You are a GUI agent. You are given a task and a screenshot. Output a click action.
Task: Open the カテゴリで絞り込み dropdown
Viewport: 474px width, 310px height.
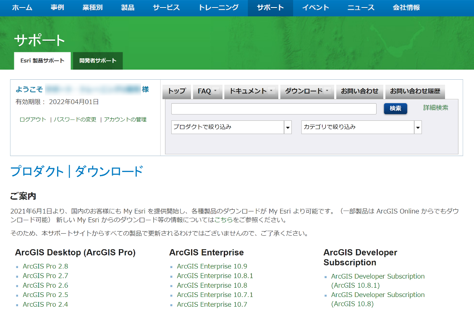[x=361, y=127]
